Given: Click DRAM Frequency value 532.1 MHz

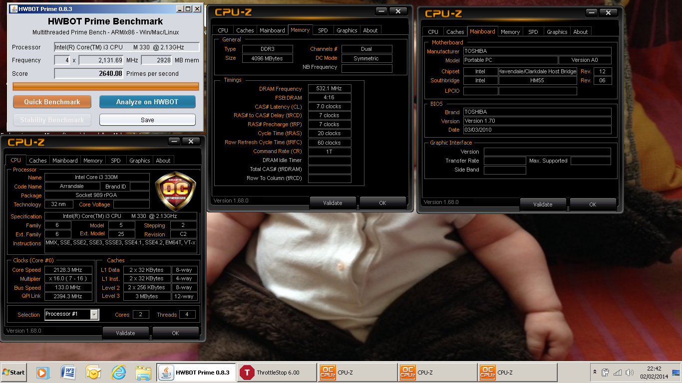Looking at the screenshot, I should point(330,89).
